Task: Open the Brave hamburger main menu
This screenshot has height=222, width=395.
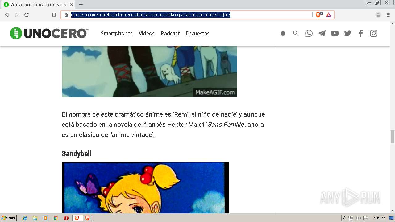Action: click(x=388, y=15)
